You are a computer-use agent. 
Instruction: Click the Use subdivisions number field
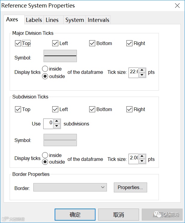click(48, 124)
